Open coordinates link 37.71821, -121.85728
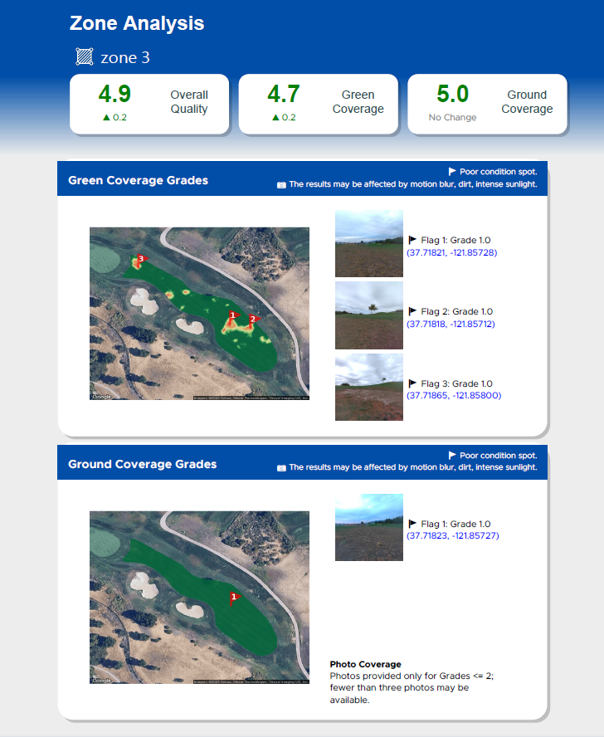Screen dimensions: 604x737 [x=451, y=252]
